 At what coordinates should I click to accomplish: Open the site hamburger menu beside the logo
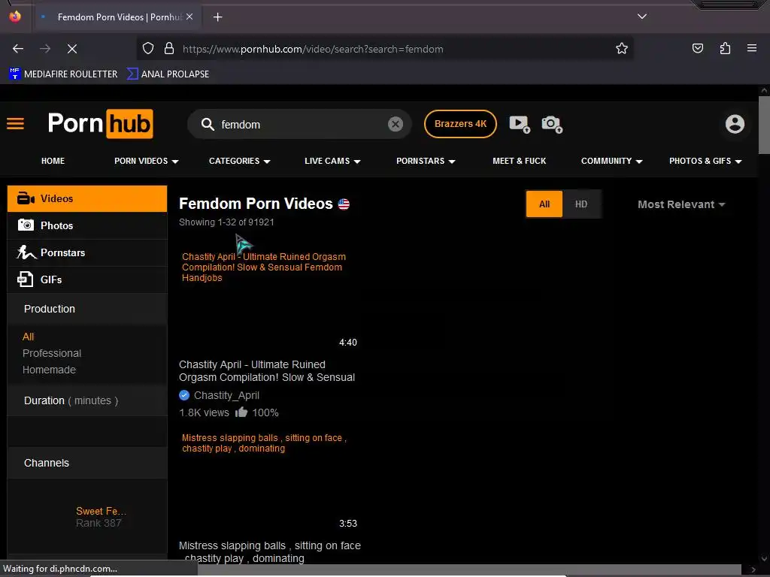[x=15, y=124]
